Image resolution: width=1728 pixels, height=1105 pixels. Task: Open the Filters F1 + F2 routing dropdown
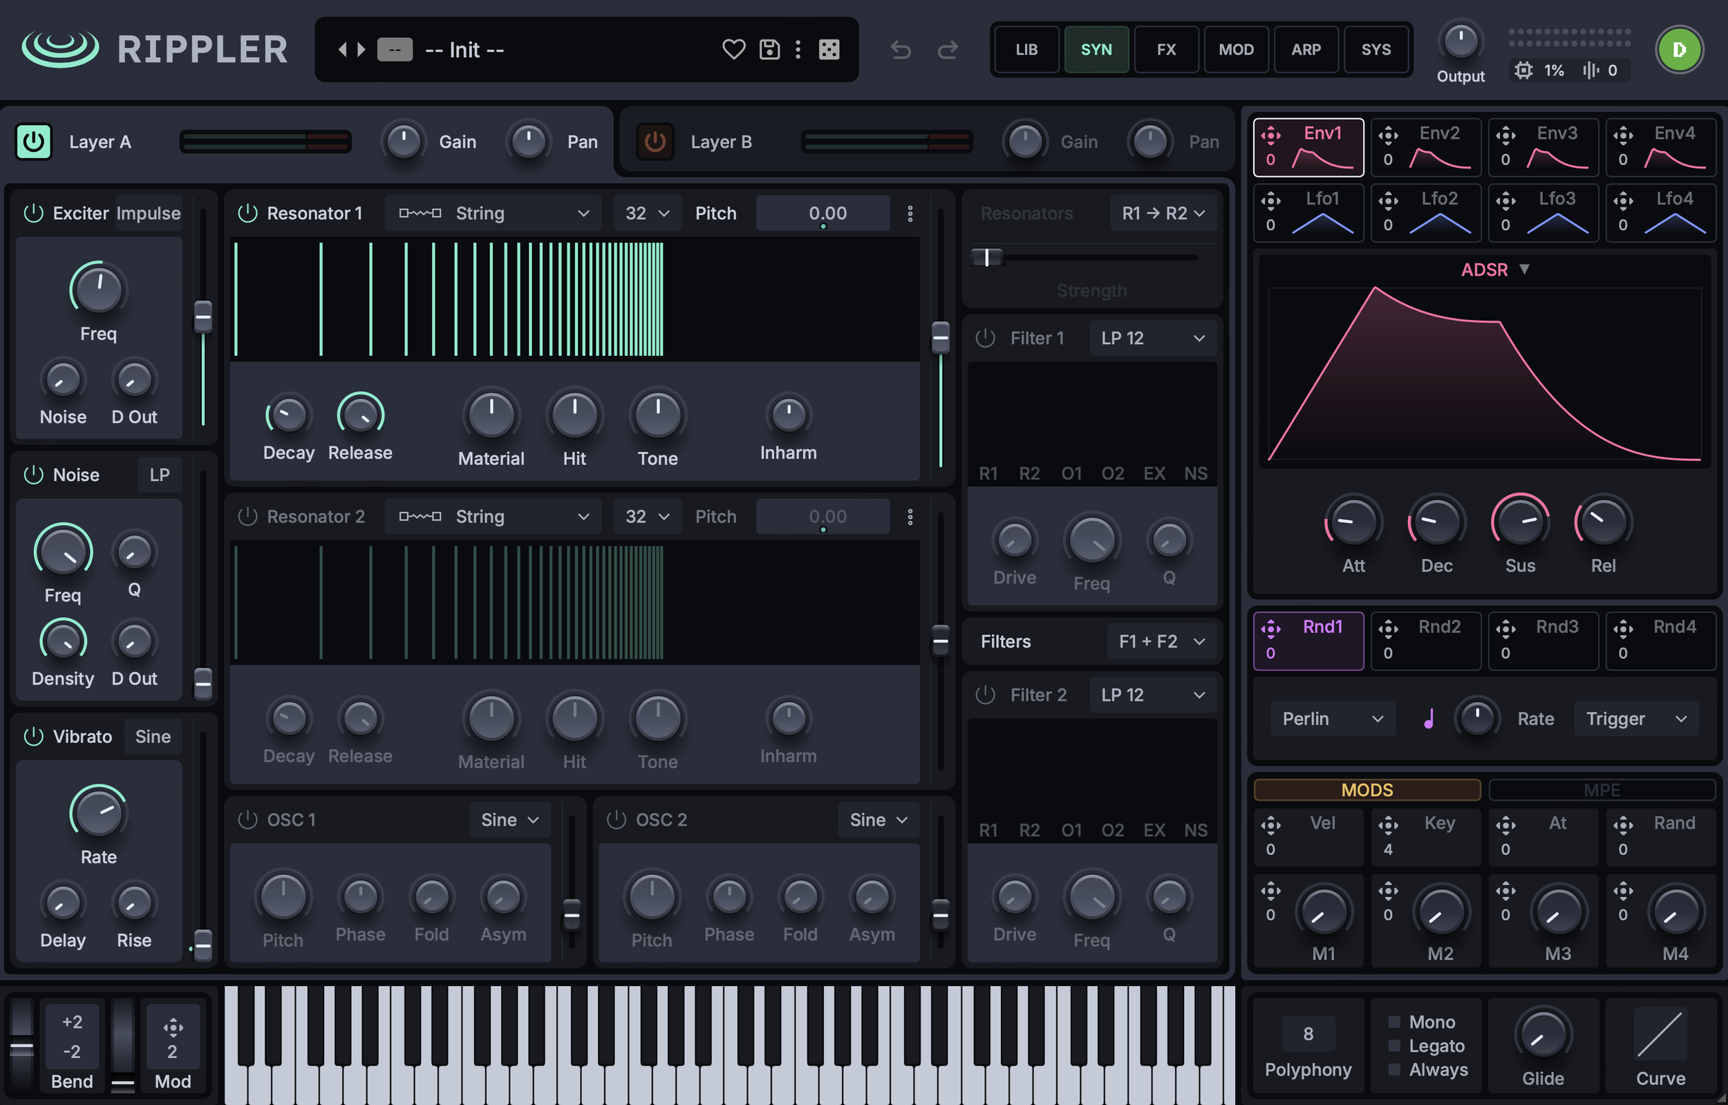[1163, 641]
